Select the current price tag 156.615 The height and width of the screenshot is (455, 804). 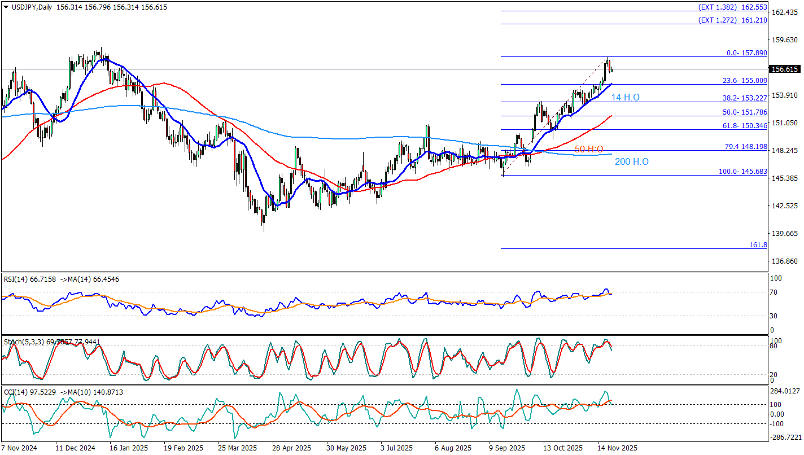785,69
